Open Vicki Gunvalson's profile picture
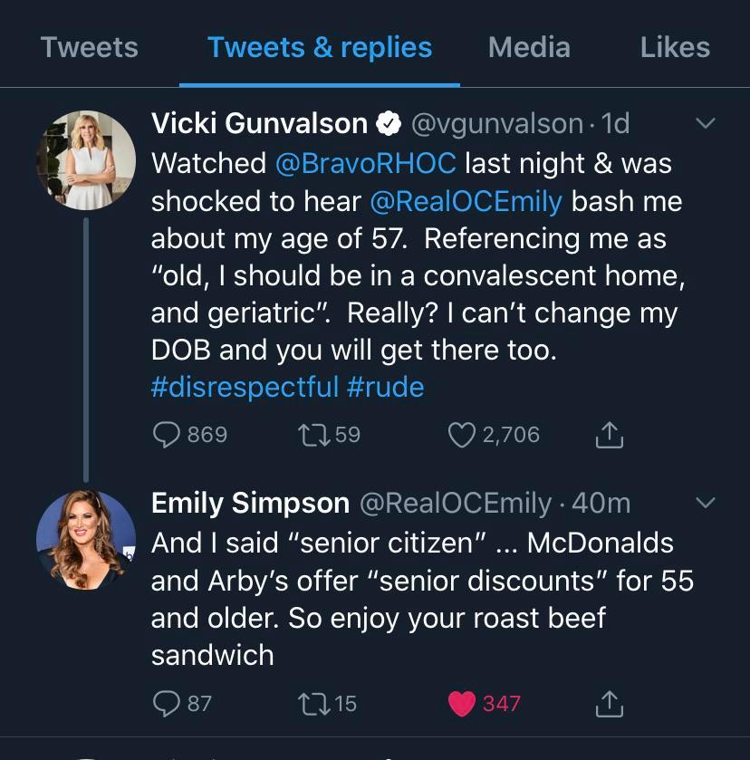The image size is (750, 760). click(x=86, y=160)
